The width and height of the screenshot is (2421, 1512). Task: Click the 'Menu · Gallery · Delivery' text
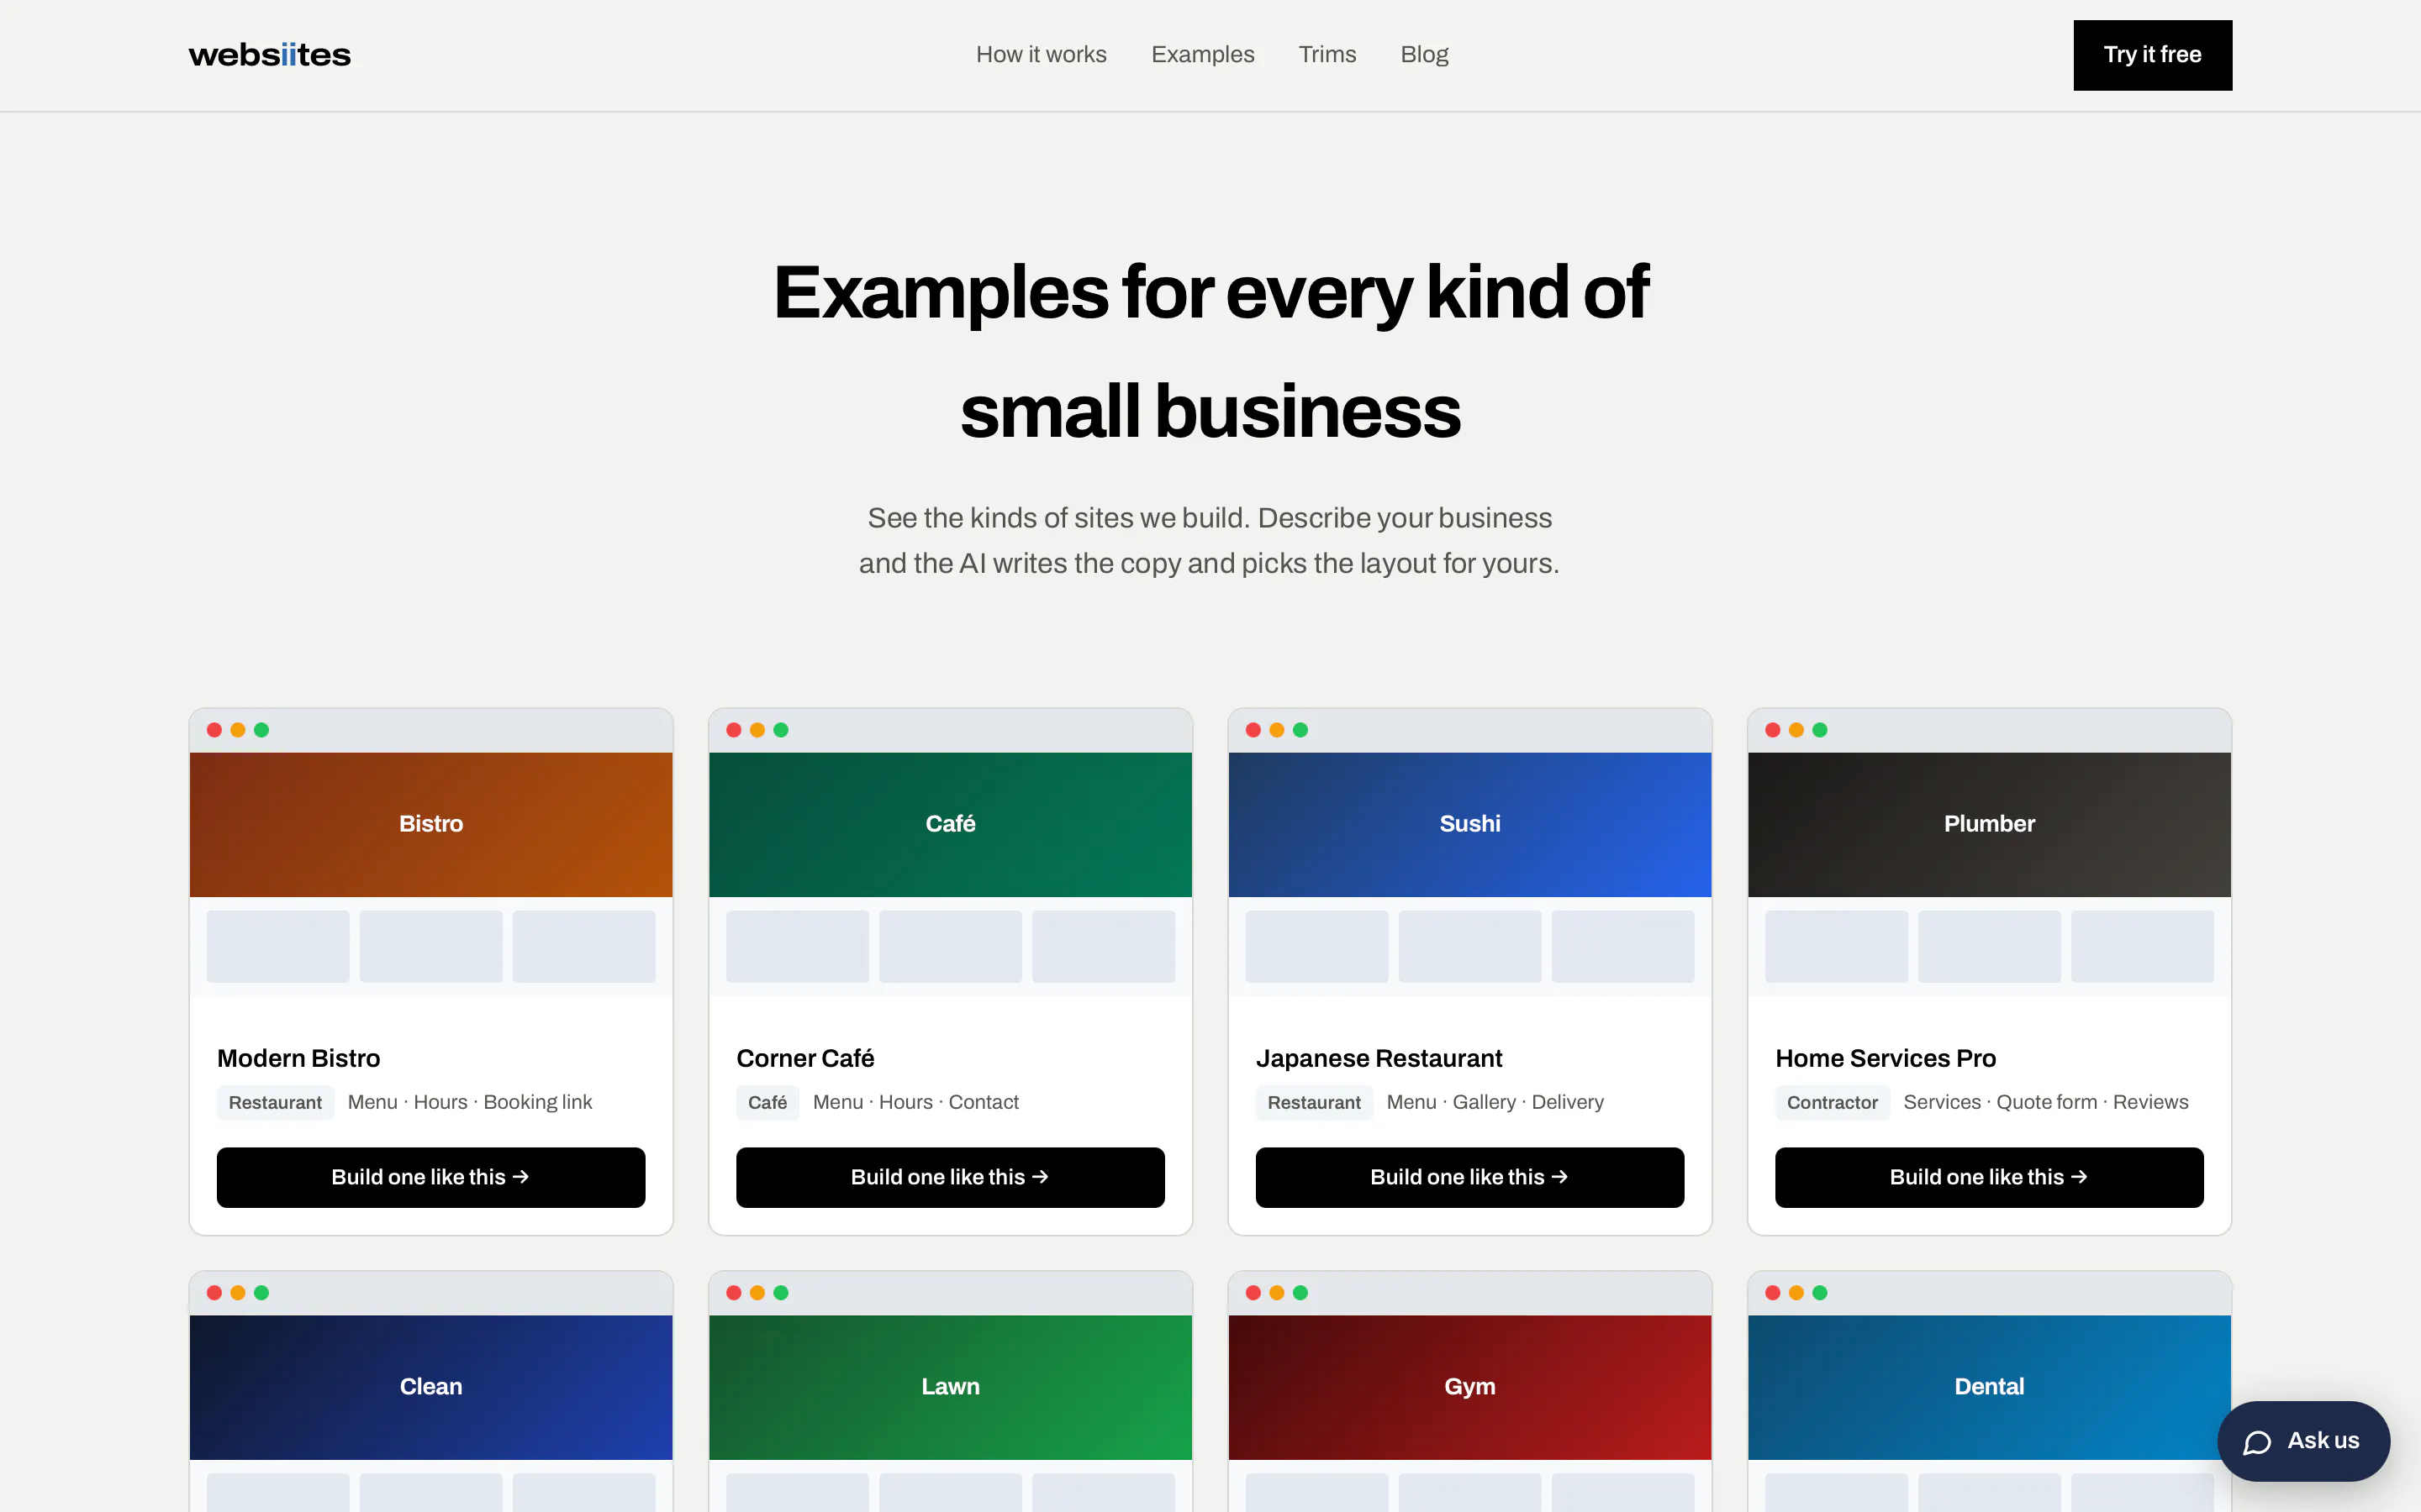[x=1495, y=1102]
